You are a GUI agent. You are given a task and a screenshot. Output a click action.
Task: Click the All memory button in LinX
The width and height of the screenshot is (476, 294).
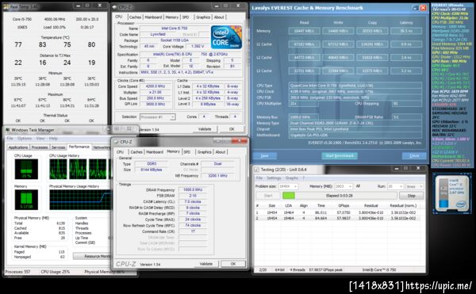coord(358,186)
